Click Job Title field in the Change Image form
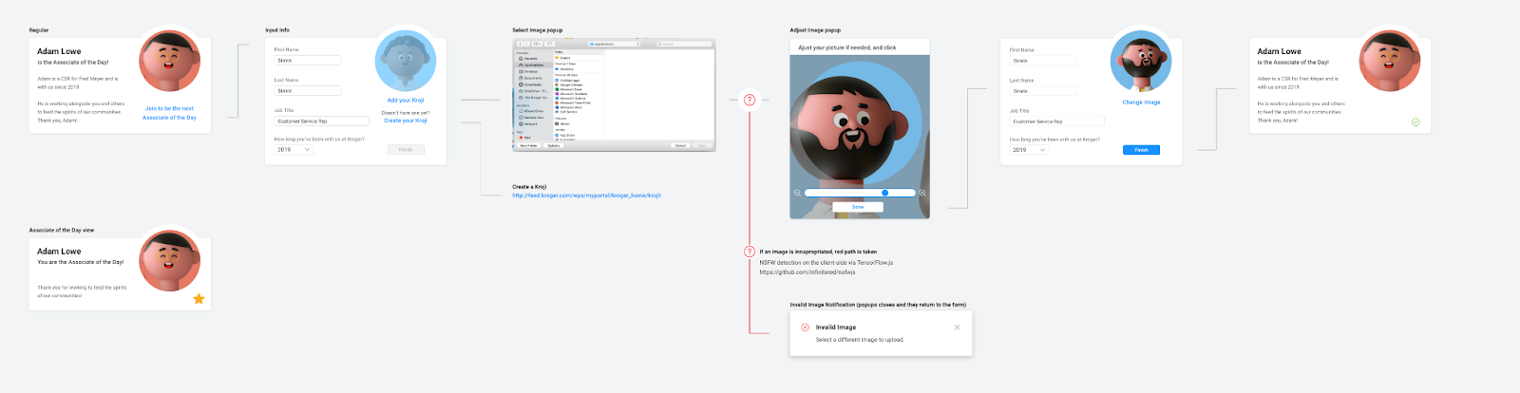 1057,122
